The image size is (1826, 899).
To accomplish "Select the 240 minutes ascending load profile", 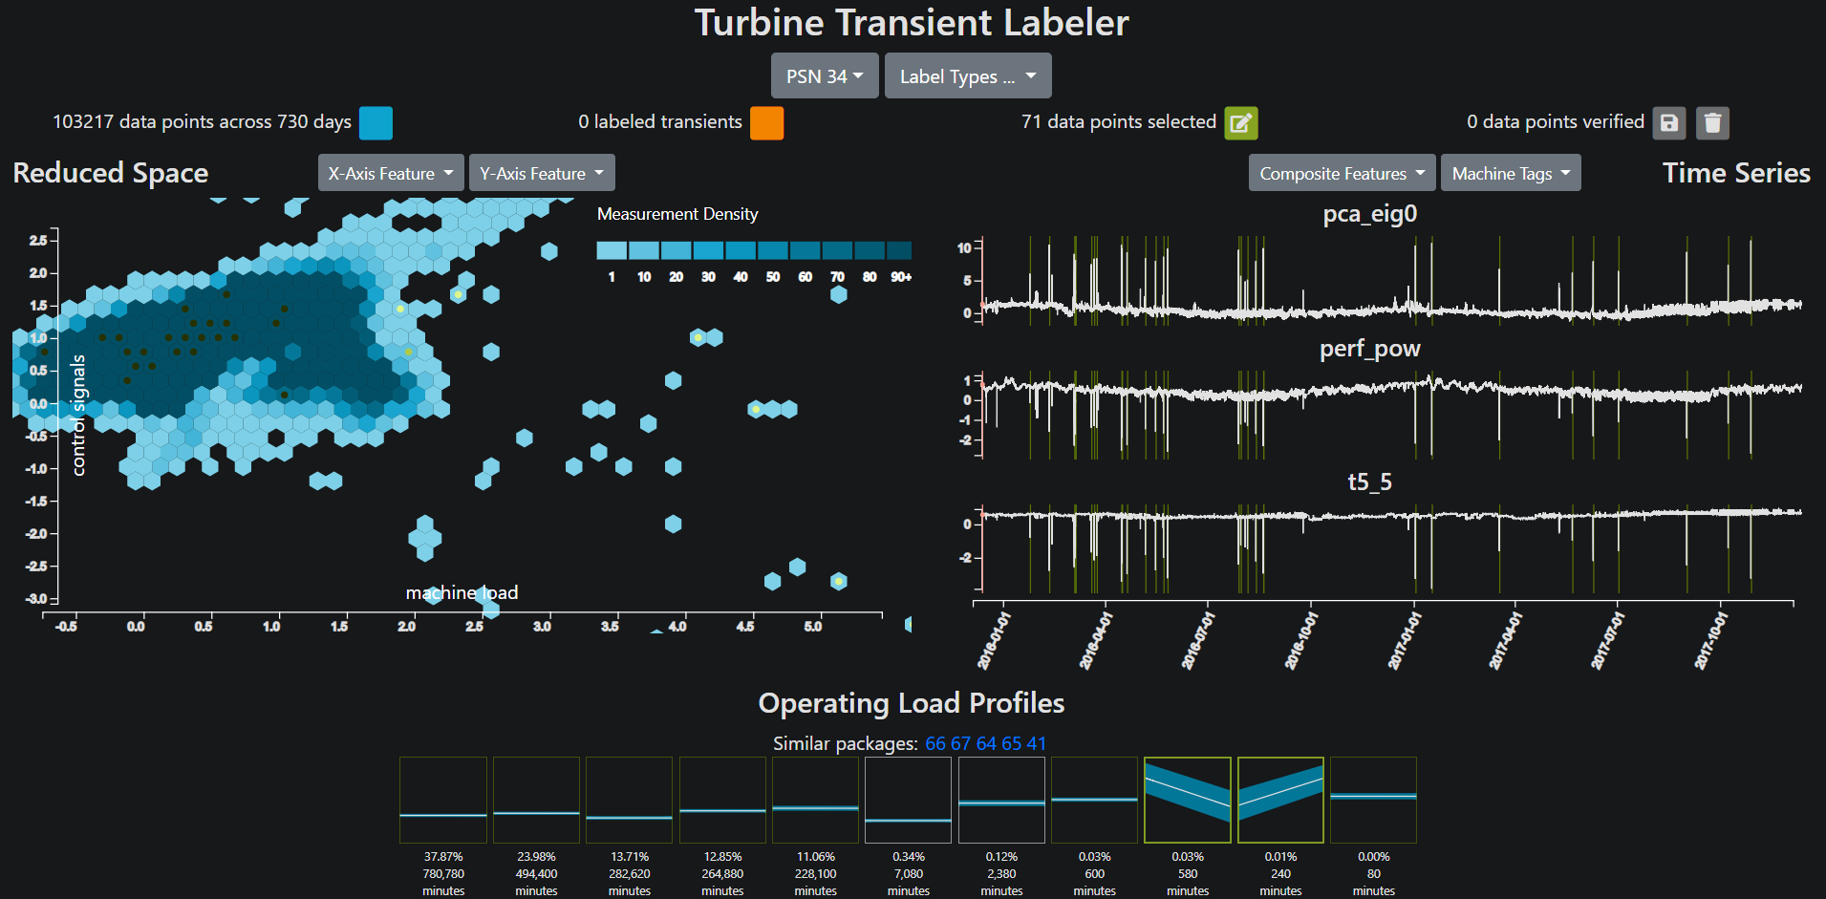I will pyautogui.click(x=1280, y=800).
